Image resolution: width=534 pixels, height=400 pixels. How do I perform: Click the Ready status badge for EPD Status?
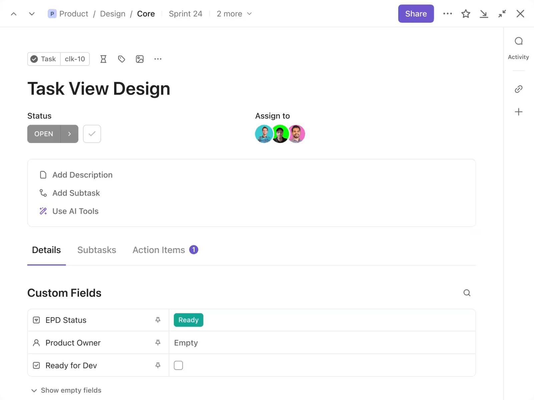click(x=188, y=320)
